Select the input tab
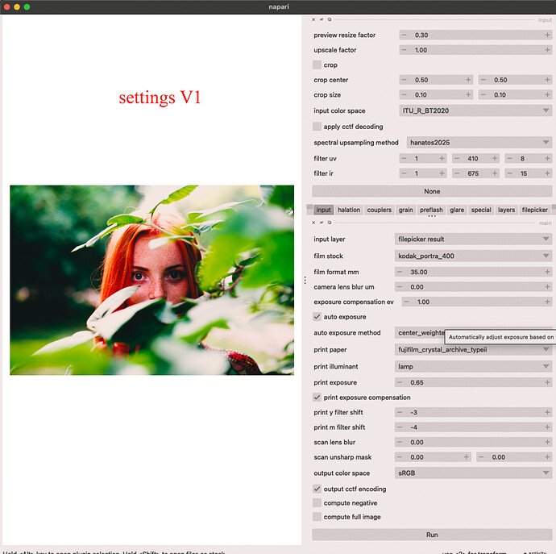 [x=323, y=210]
